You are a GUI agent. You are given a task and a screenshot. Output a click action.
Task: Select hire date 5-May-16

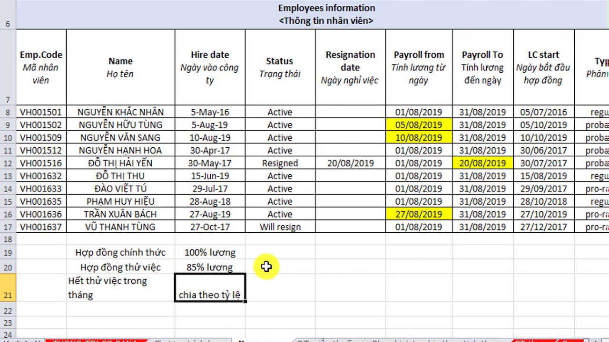(210, 112)
